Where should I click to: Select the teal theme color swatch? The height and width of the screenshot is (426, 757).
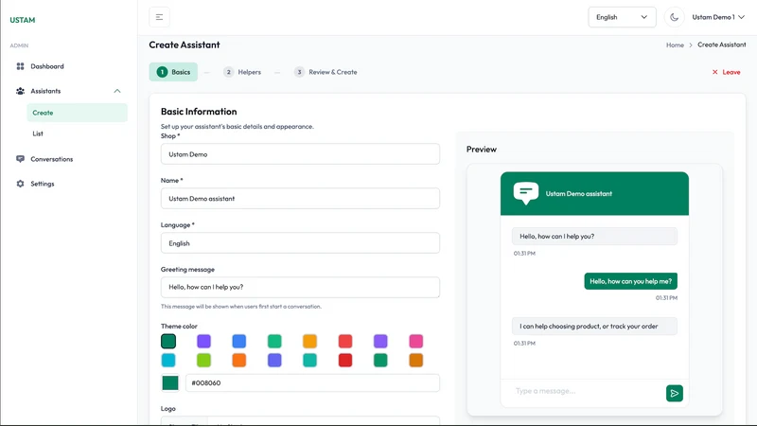[310, 361]
